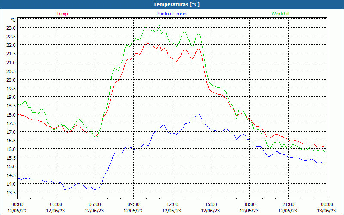
Task: Click the 17,0 y-axis value
Action: tap(12, 132)
